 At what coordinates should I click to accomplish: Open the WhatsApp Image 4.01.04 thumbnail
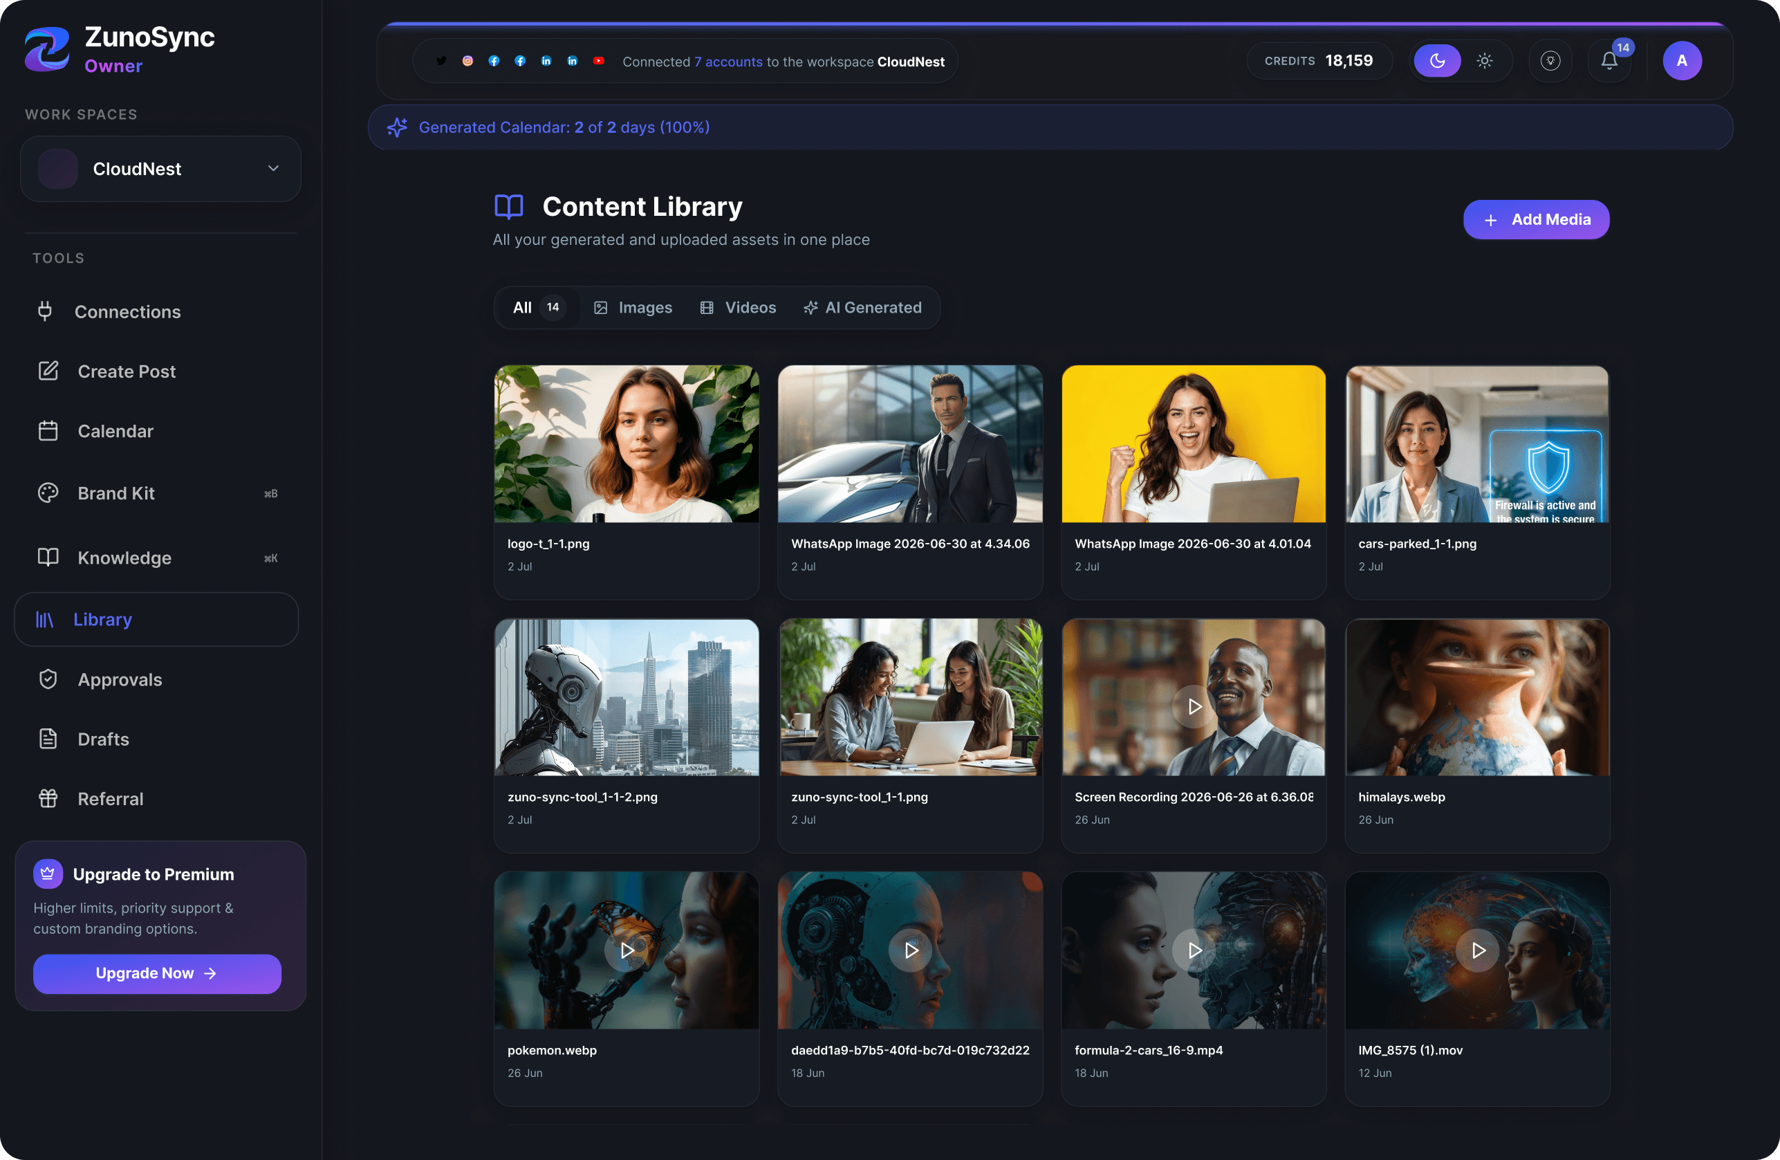[x=1194, y=444]
